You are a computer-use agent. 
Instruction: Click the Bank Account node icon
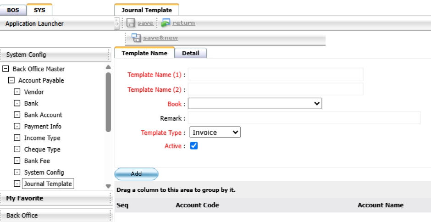[x=17, y=115]
